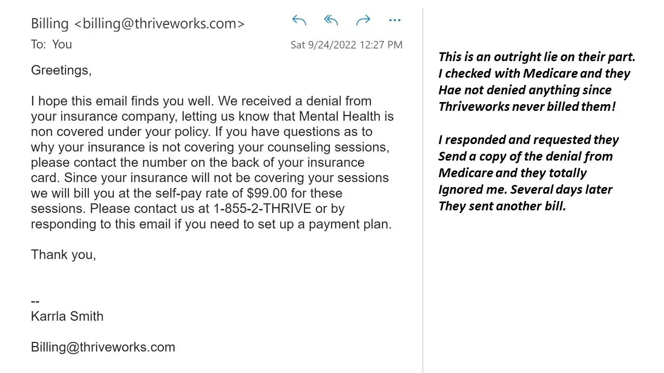Click the Reply All double-arrow icon
The width and height of the screenshot is (664, 373).
(x=331, y=21)
